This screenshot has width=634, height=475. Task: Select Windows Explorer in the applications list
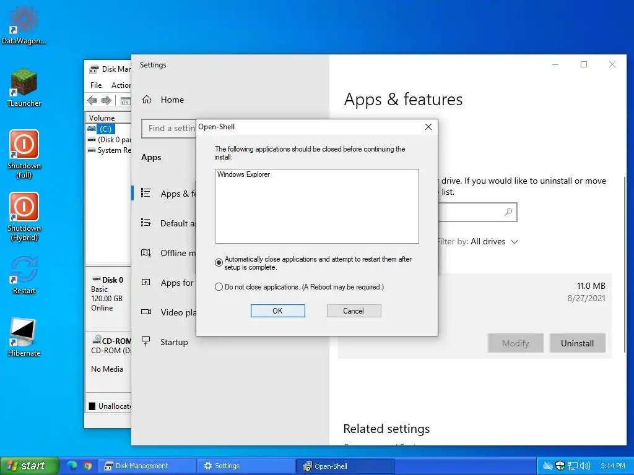[x=243, y=174]
